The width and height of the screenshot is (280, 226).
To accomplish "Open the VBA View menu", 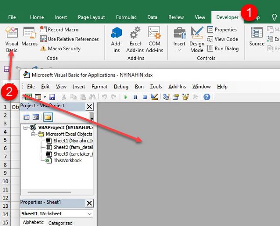I will click(x=61, y=87).
